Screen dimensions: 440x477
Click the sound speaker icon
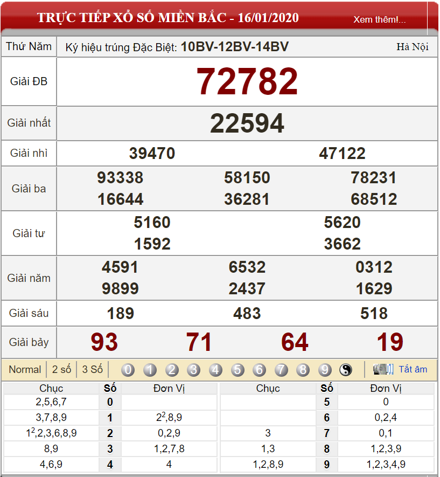383,369
